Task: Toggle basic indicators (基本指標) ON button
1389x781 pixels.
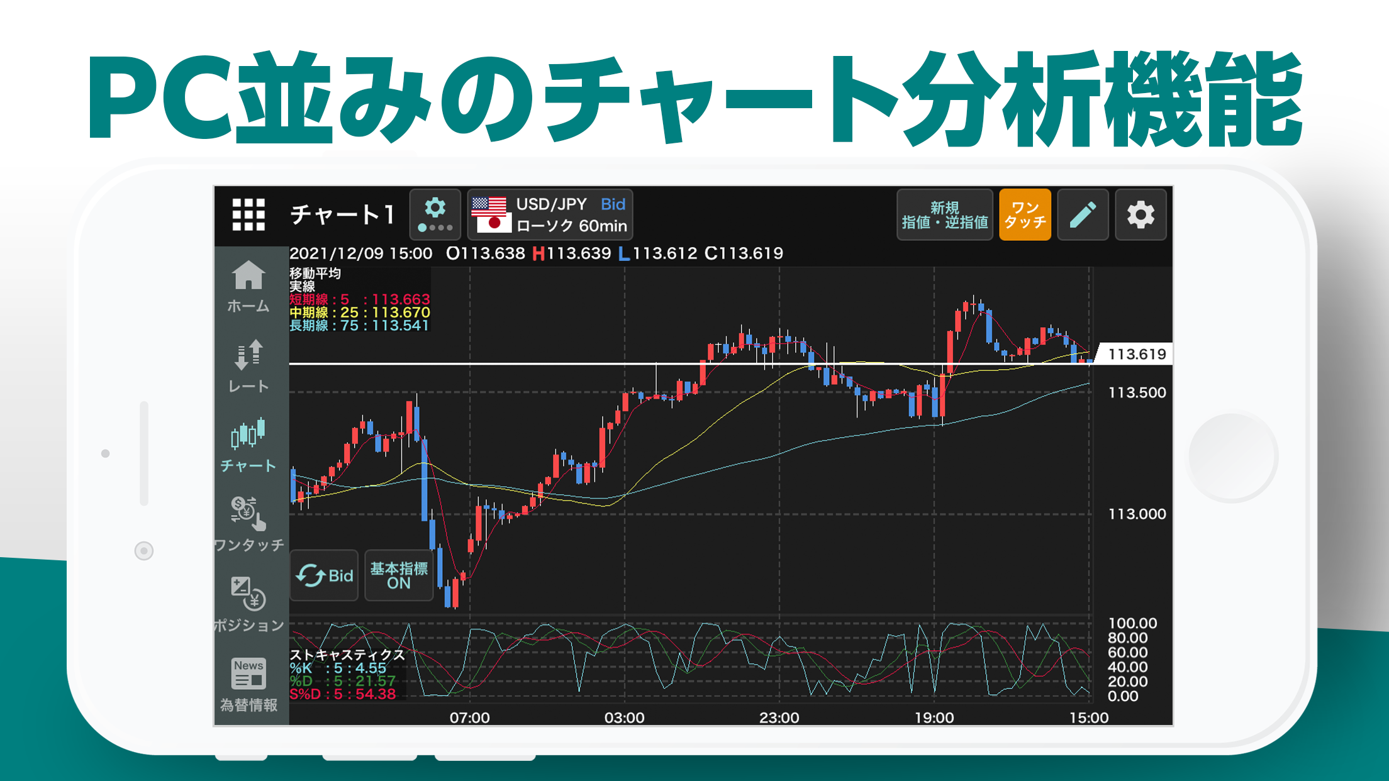Action: coord(399,575)
